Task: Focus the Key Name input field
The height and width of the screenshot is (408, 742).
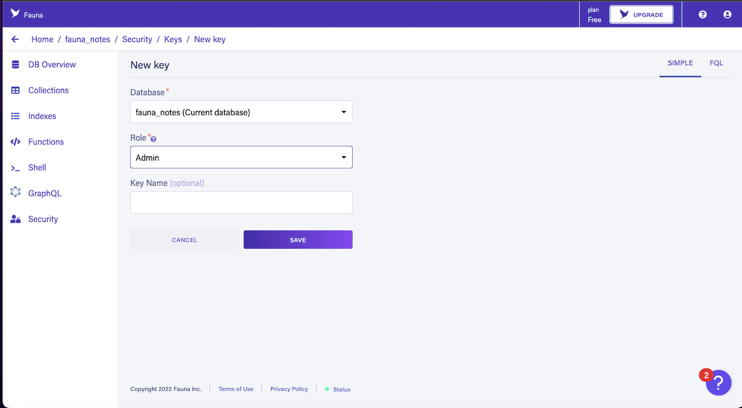Action: point(242,203)
